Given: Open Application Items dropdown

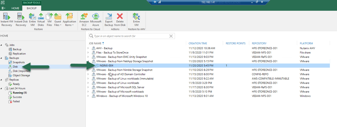Looking at the screenshot, I should (69, 20).
